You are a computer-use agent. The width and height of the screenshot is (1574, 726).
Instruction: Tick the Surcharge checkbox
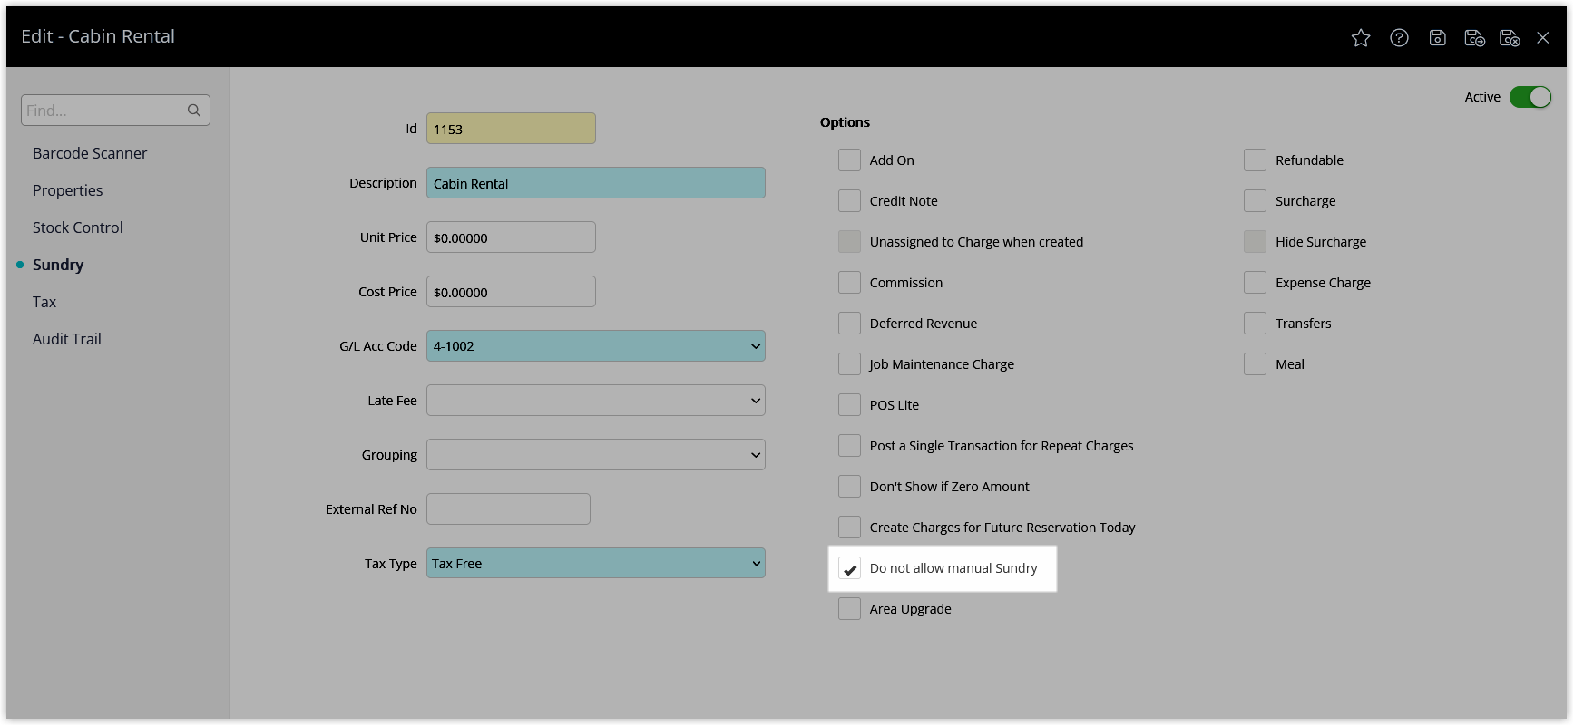click(x=1255, y=201)
